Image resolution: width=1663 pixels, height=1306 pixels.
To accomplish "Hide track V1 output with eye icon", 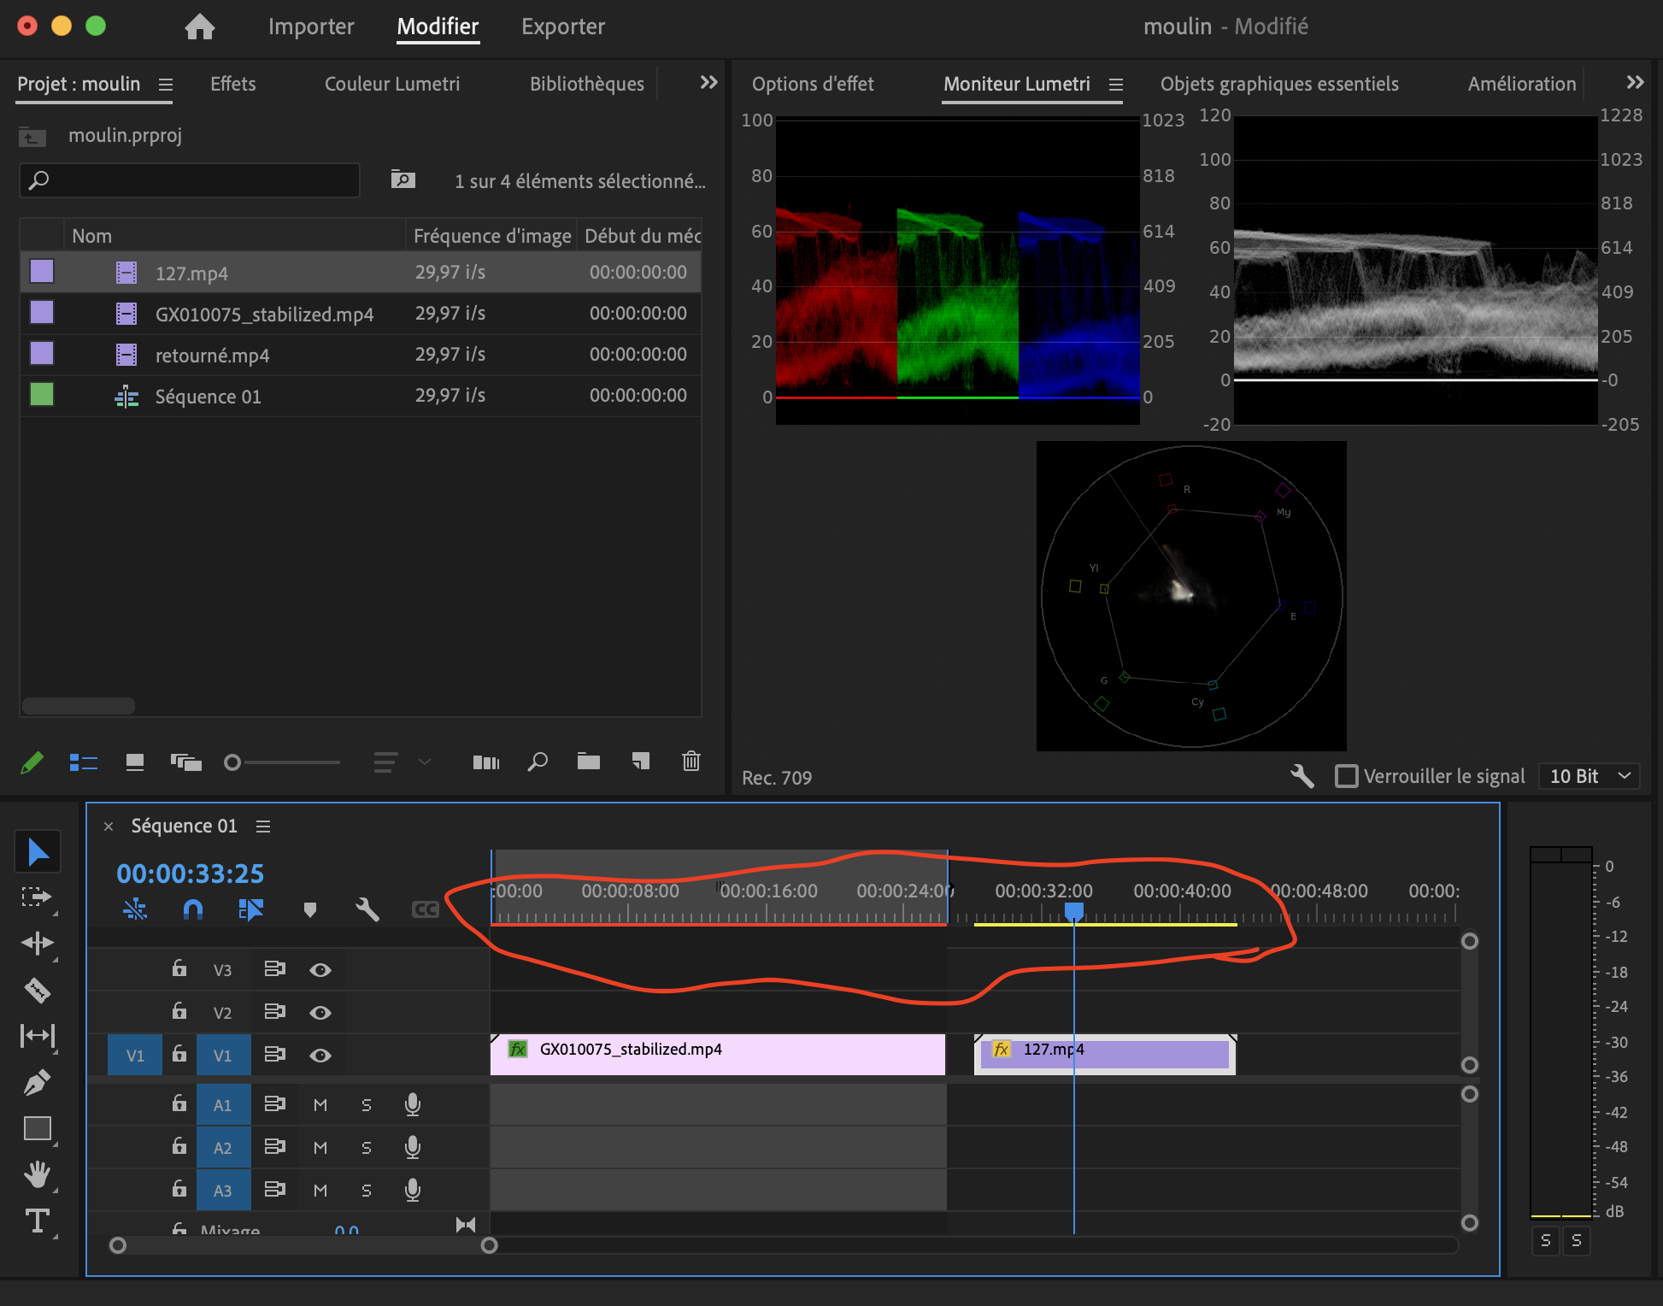I will [320, 1055].
